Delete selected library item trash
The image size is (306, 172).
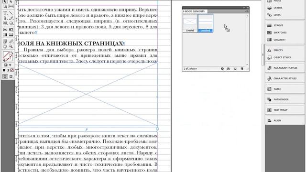click(x=242, y=69)
